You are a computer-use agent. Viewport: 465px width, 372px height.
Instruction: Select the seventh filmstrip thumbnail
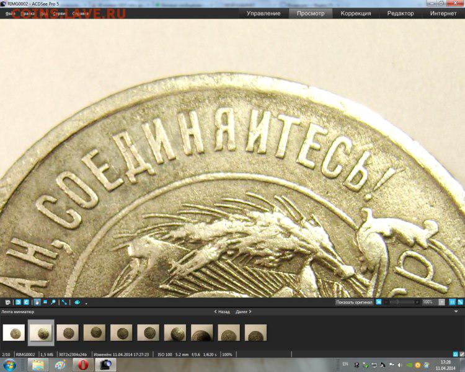[175, 332]
